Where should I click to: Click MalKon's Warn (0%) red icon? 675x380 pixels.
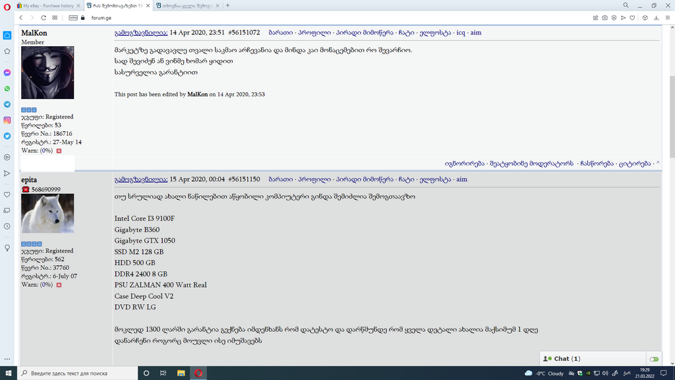tap(59, 151)
